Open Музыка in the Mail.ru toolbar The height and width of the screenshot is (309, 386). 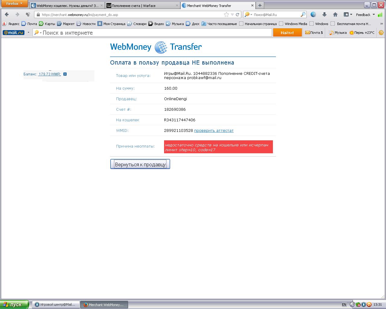pos(338,33)
